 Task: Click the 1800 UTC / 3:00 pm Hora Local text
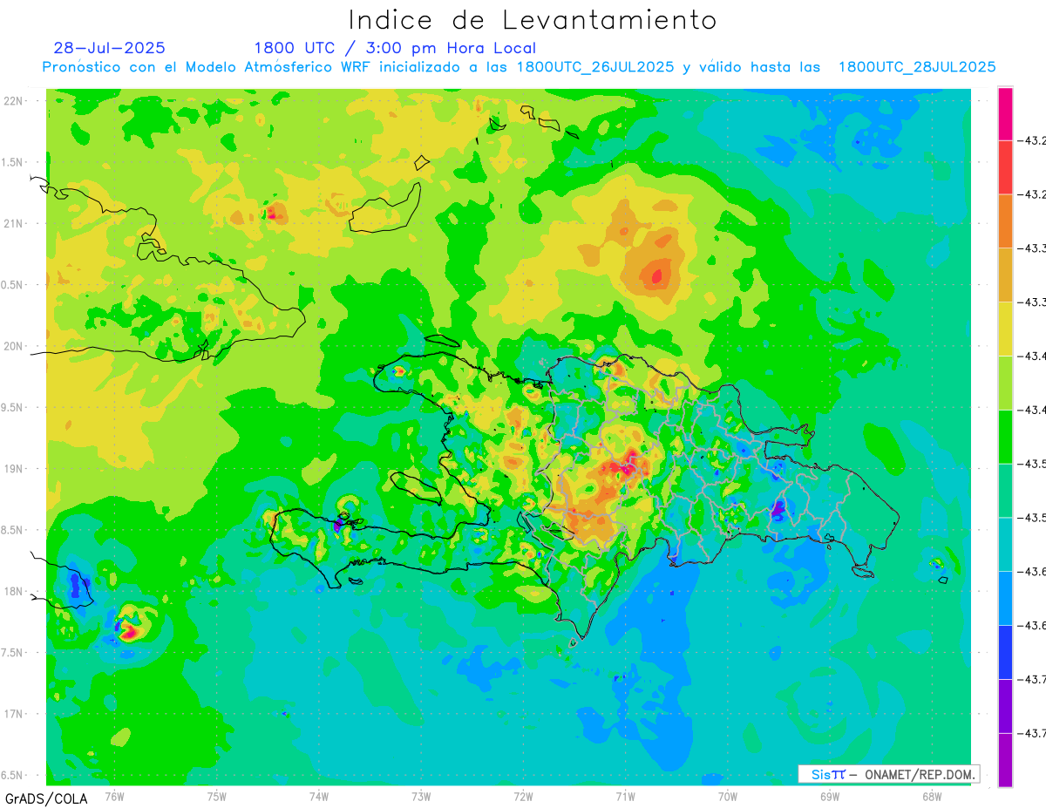pyautogui.click(x=395, y=48)
